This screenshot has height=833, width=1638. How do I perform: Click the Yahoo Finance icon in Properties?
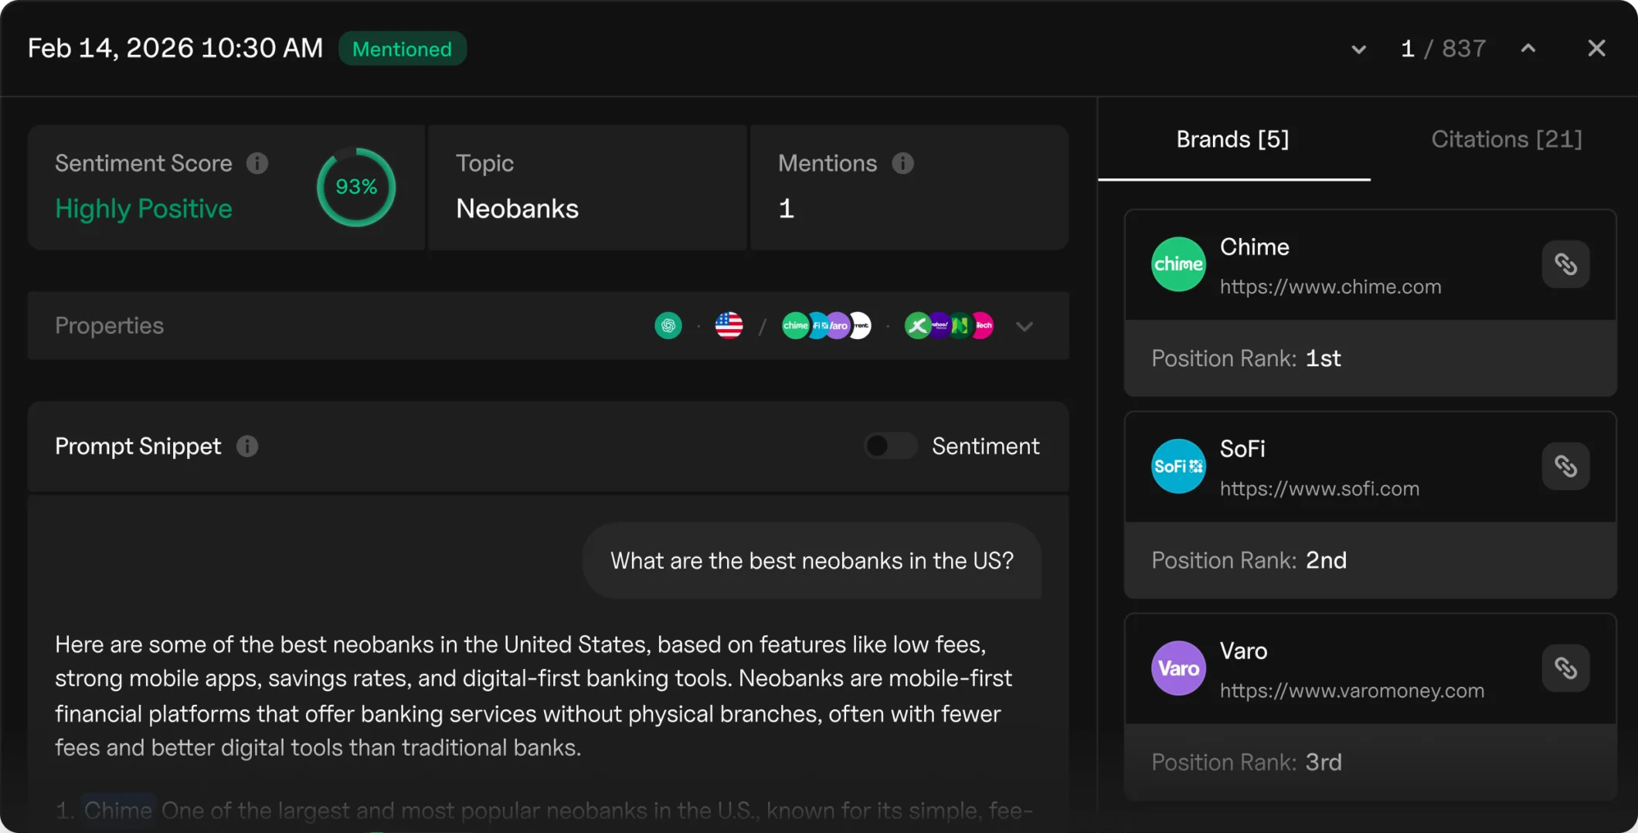click(940, 326)
